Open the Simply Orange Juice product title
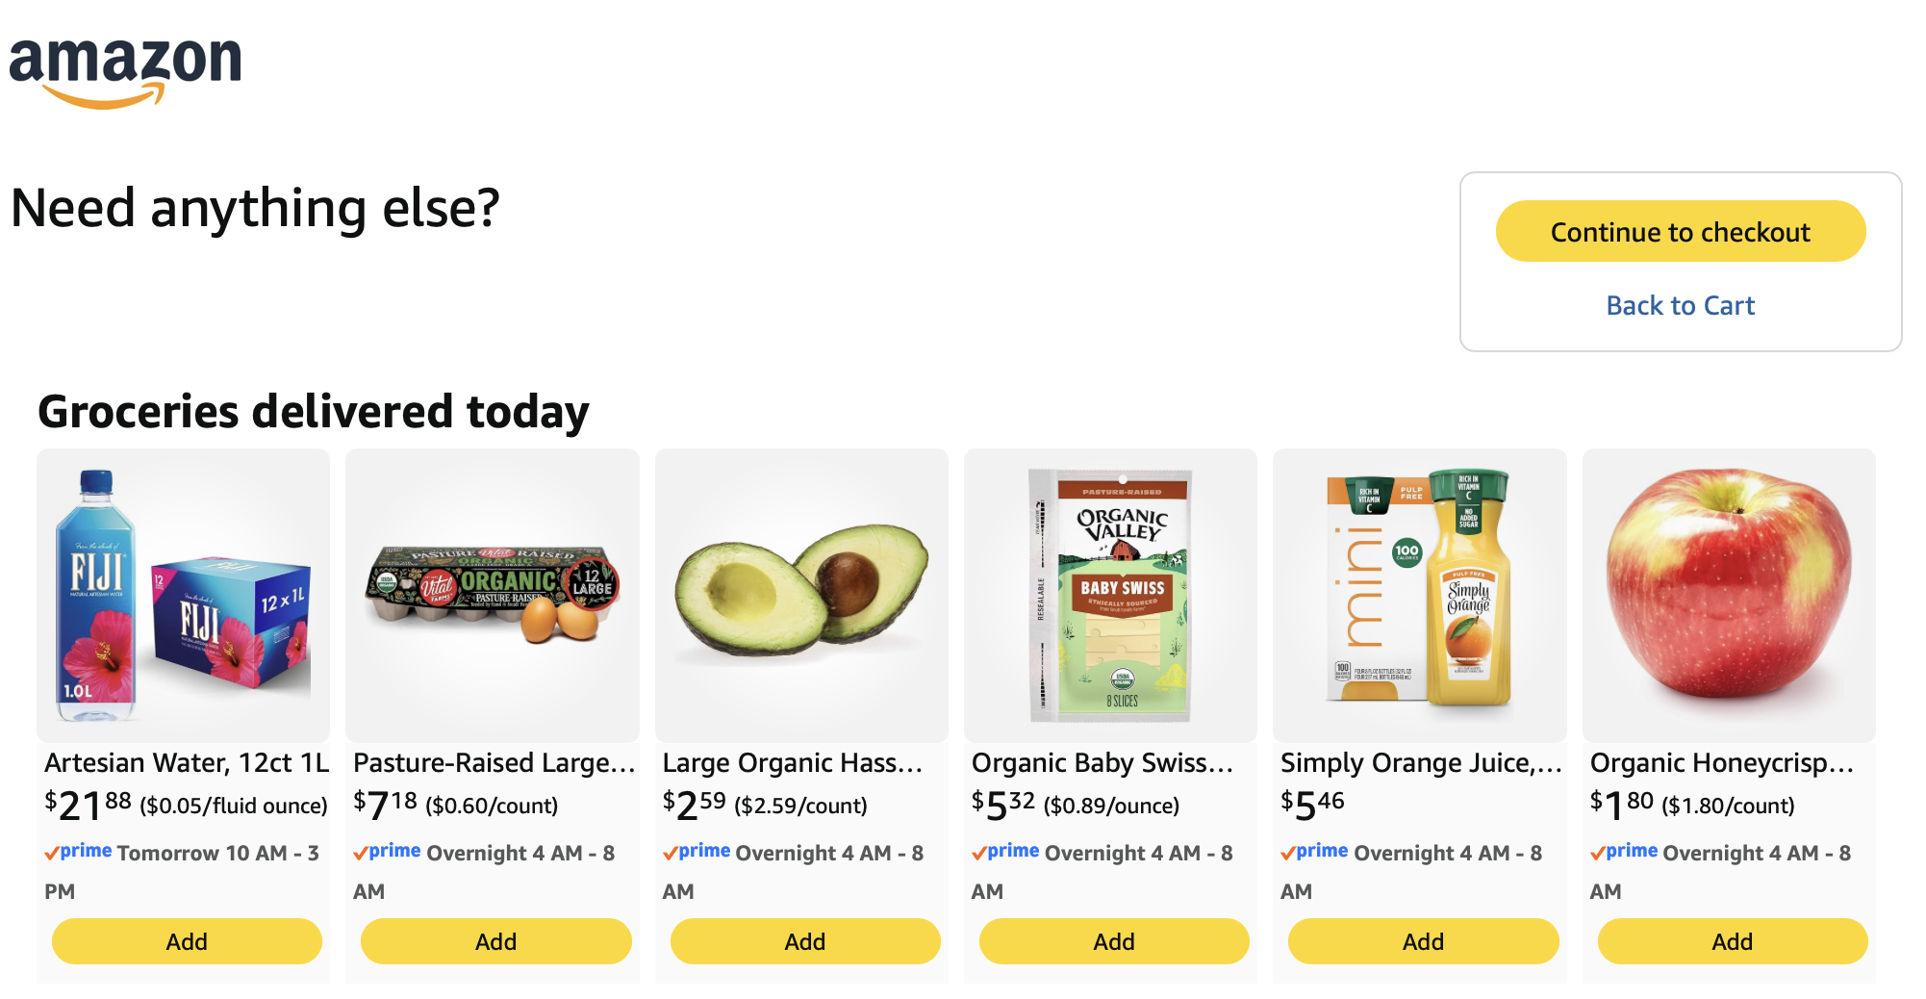Viewport: 1926px width, 999px height. 1421,762
